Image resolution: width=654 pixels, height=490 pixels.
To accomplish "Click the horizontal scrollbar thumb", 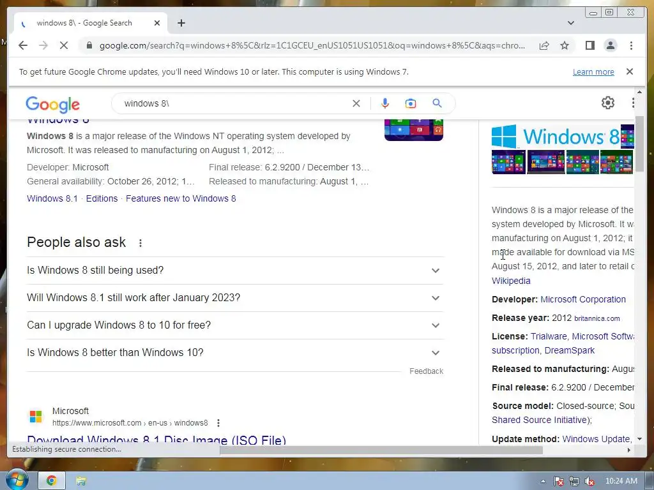I will click(381, 450).
